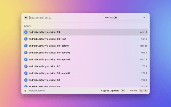This screenshot has width=171, height=107.
Task: Click the icon beside activity:1.9.0-beta01
Action: coord(26,46)
